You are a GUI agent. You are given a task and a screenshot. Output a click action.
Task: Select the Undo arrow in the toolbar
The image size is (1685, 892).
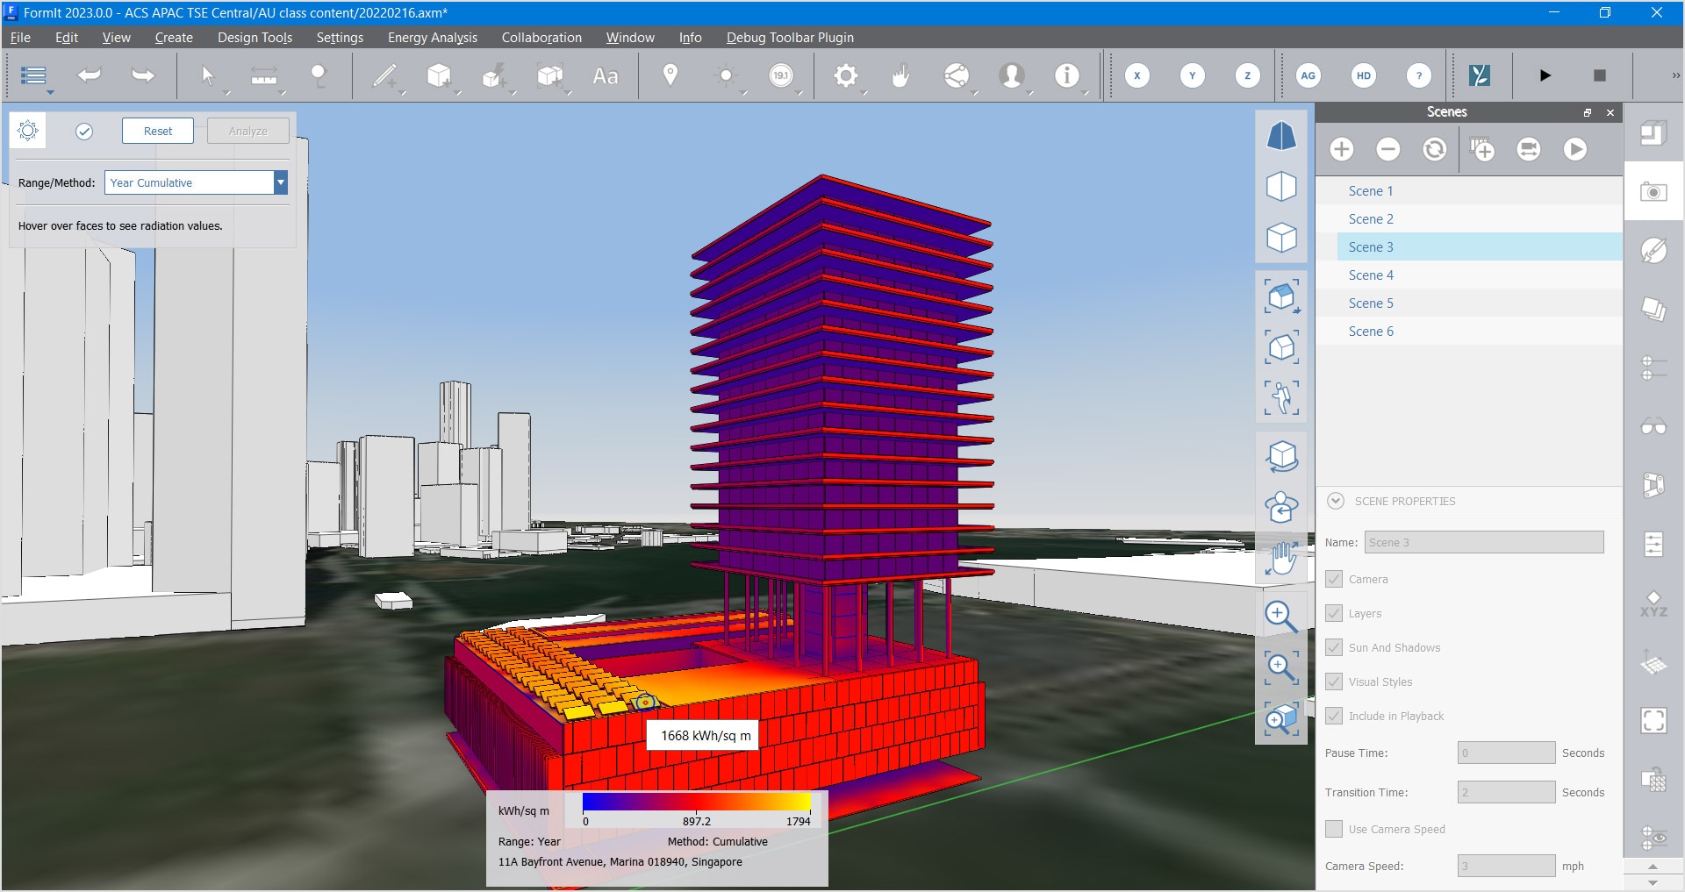coord(88,75)
